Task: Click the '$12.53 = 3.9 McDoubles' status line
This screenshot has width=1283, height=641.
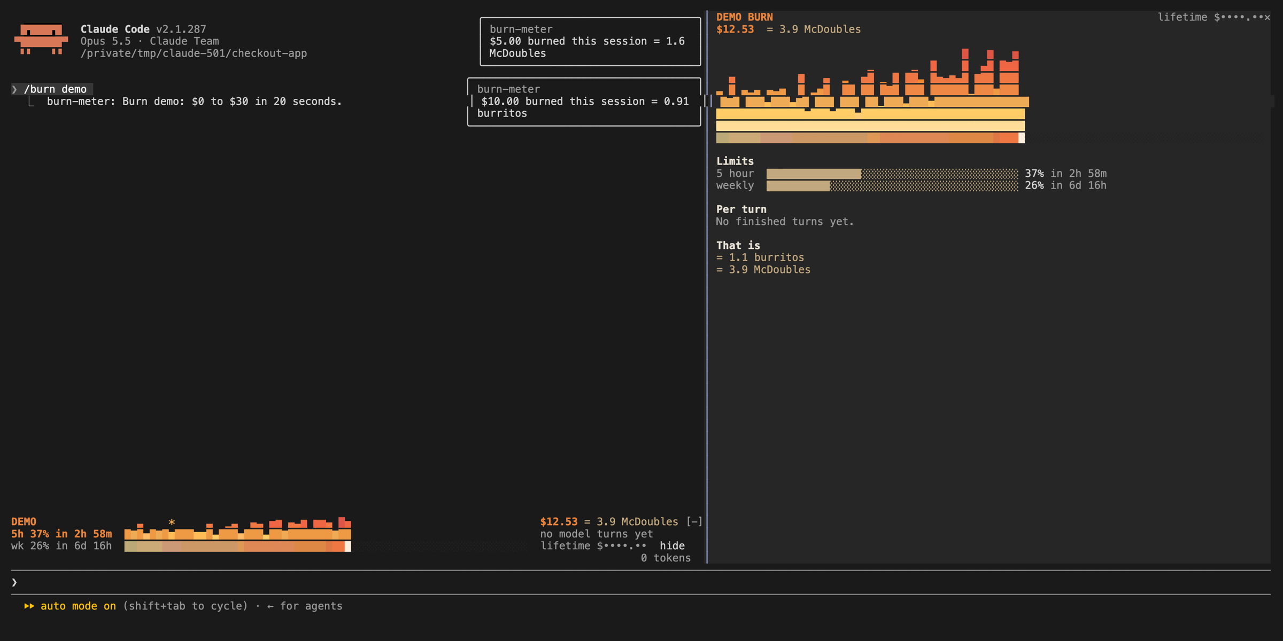Action: [609, 522]
